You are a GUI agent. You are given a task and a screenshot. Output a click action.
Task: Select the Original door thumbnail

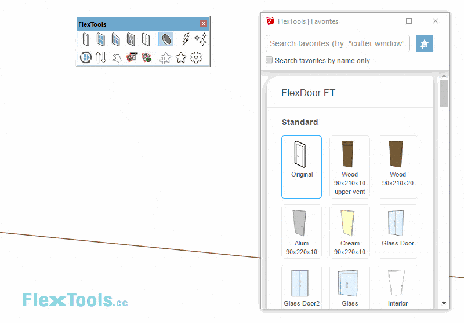pyautogui.click(x=302, y=167)
